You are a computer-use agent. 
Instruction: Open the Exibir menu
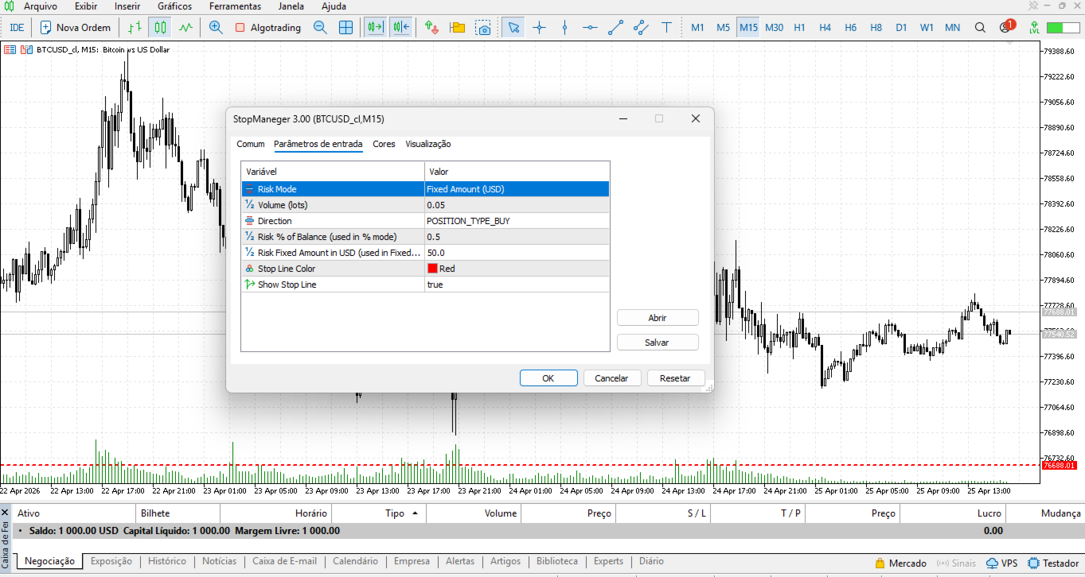(x=86, y=6)
